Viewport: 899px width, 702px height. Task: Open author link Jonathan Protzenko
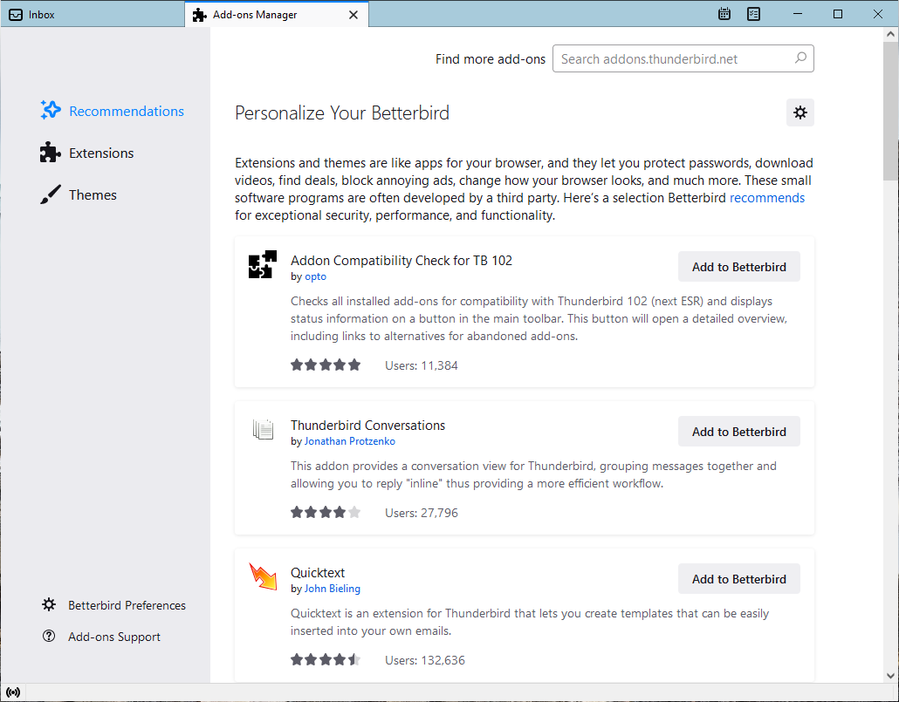pyautogui.click(x=350, y=441)
